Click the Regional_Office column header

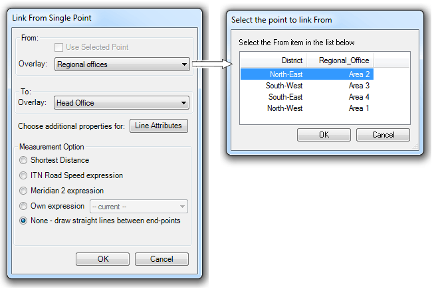pos(343,60)
